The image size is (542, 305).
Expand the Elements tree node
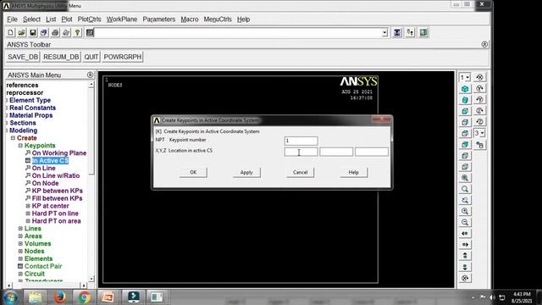click(20, 258)
